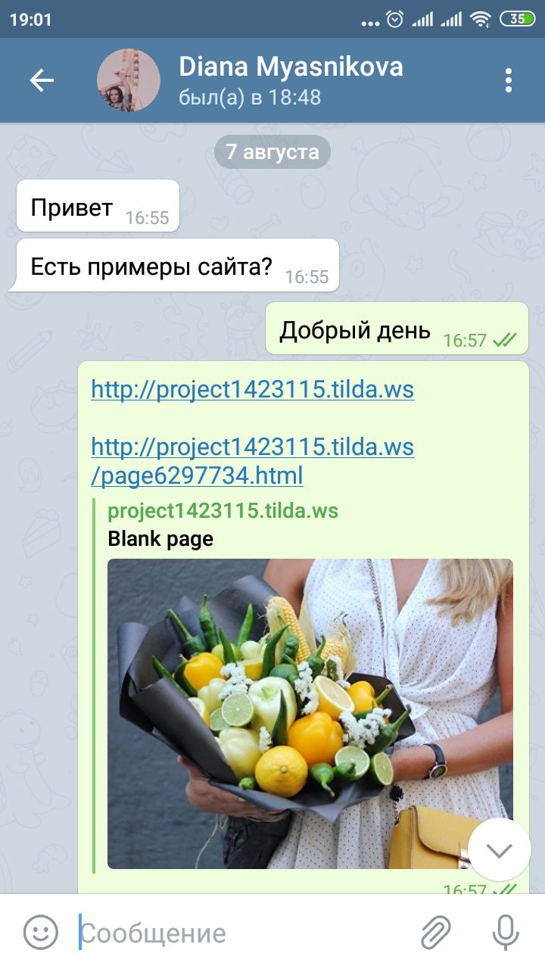Open the vegetable bouquet preview image
The image size is (545, 969).
[310, 714]
